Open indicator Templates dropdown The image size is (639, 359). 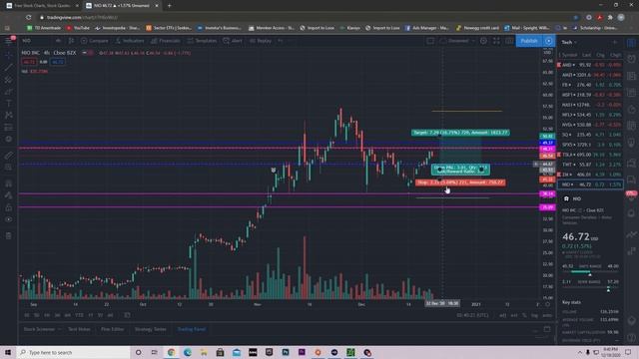click(202, 41)
